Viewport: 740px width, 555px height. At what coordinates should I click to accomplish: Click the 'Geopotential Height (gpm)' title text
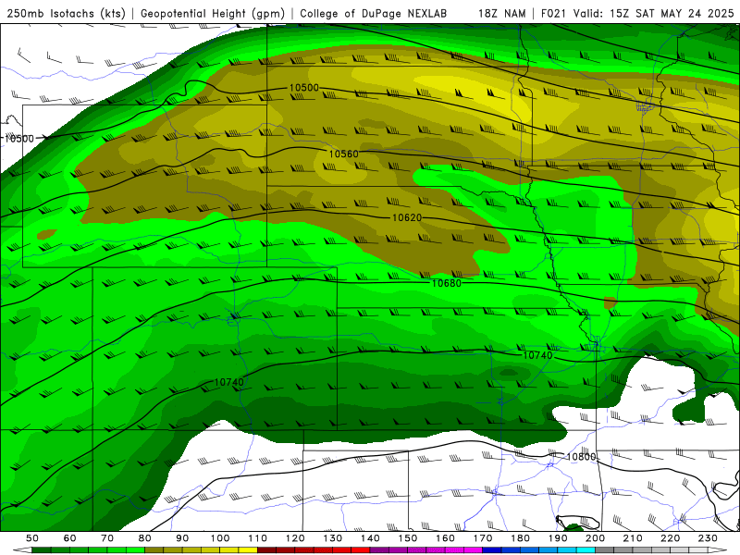pyautogui.click(x=213, y=13)
